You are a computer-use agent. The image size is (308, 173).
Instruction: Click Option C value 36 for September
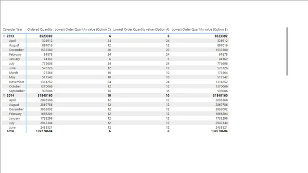click(x=109, y=91)
